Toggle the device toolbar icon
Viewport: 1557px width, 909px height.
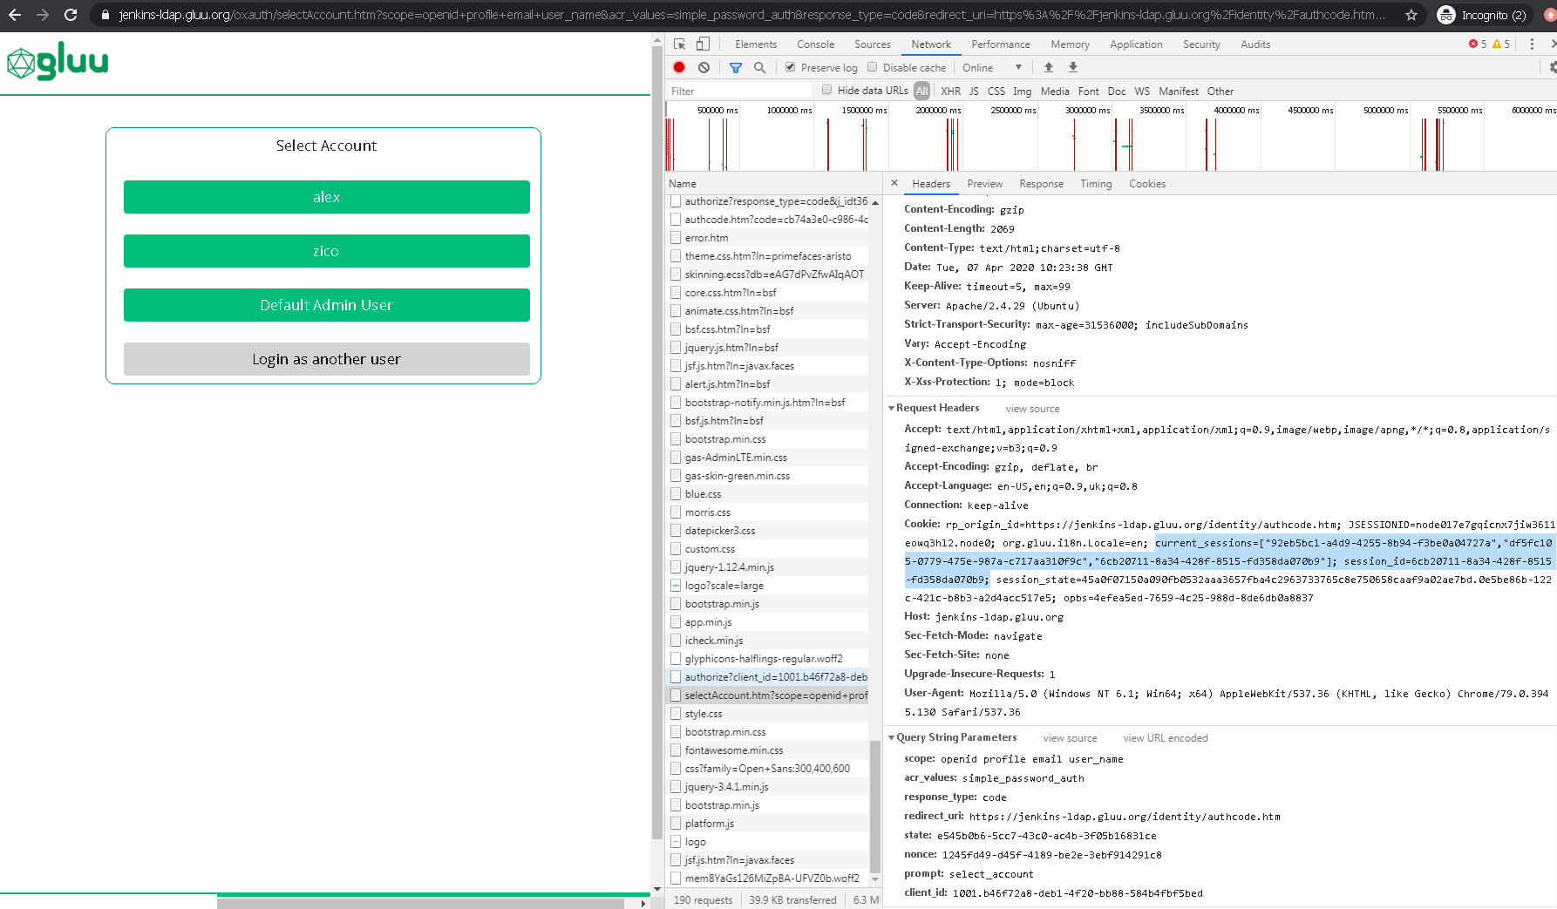click(703, 42)
